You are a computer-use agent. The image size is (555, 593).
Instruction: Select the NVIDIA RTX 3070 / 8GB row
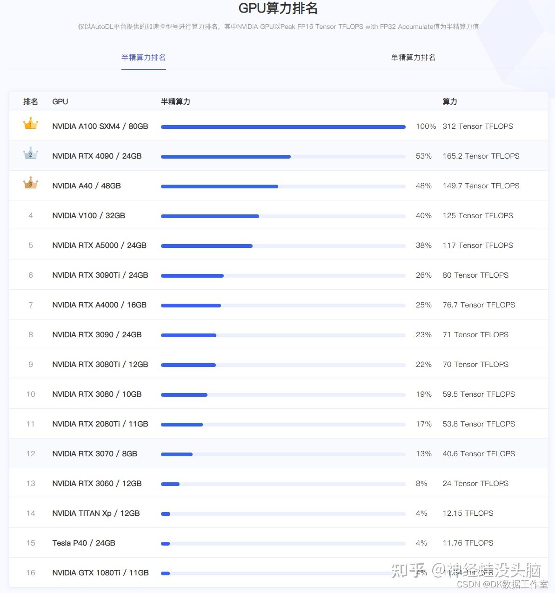pos(94,454)
